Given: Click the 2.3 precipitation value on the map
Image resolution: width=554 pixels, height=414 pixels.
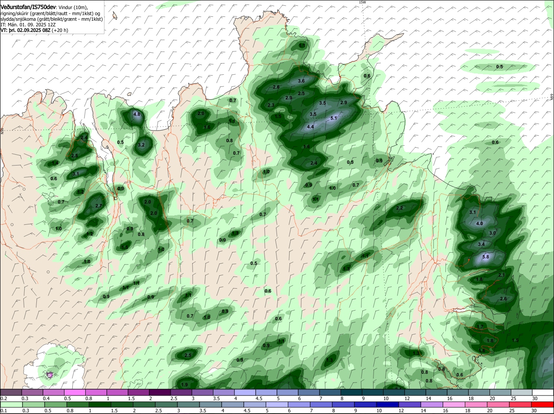Looking at the screenshot, I should tap(271, 105).
